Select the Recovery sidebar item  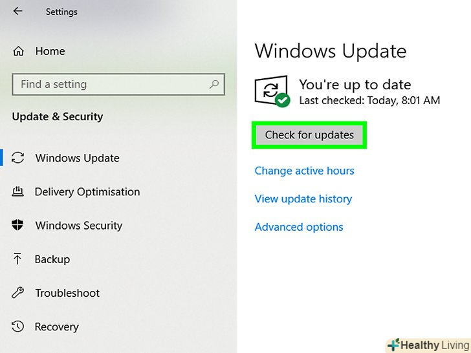point(56,327)
